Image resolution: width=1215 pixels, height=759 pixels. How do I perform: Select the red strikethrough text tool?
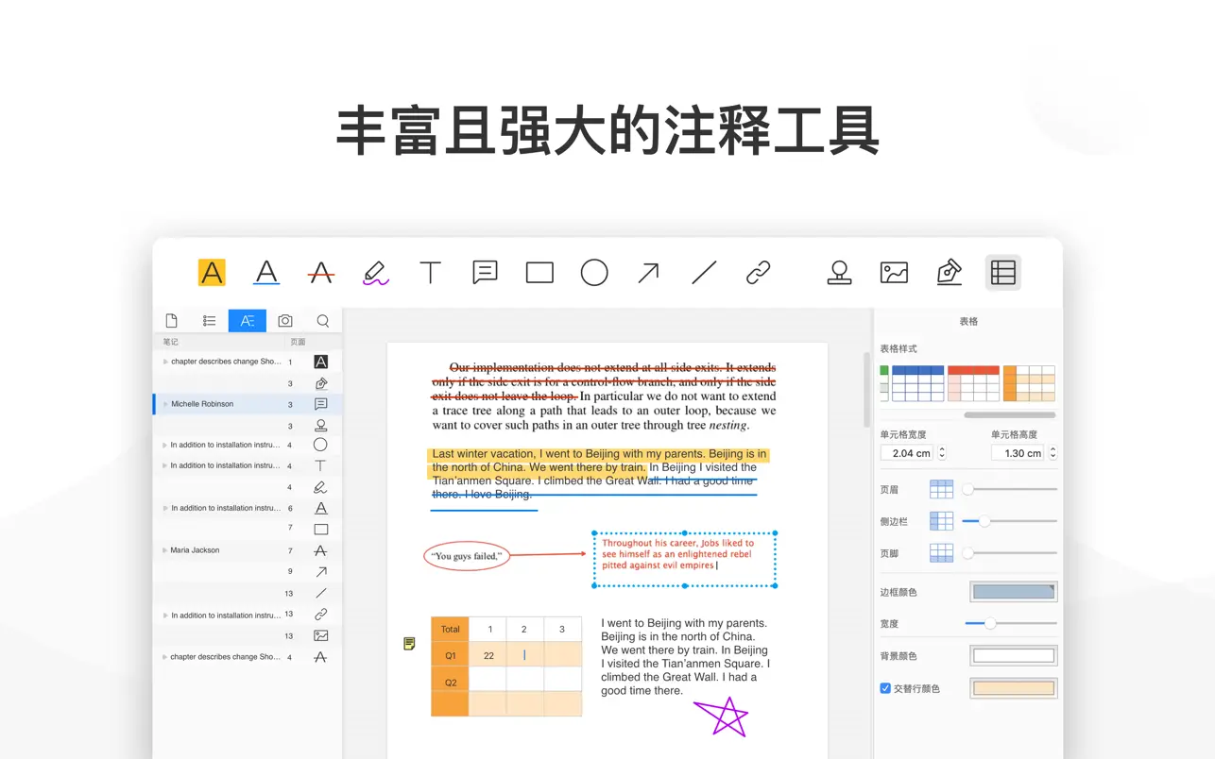point(321,273)
